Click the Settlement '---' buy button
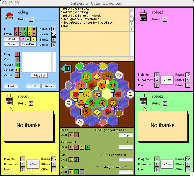Viewport: 194px width, 176px height. click(x=126, y=147)
